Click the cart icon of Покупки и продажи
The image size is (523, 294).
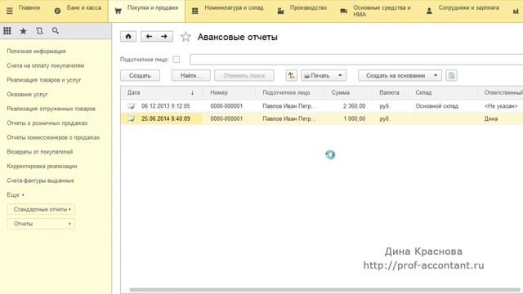click(x=118, y=11)
